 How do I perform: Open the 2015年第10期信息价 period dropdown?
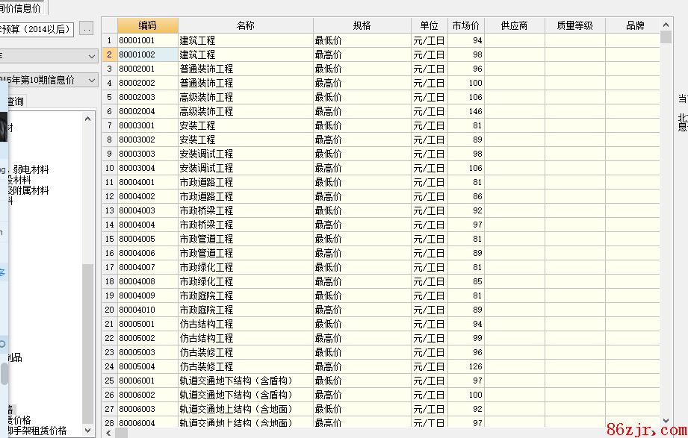(91, 80)
